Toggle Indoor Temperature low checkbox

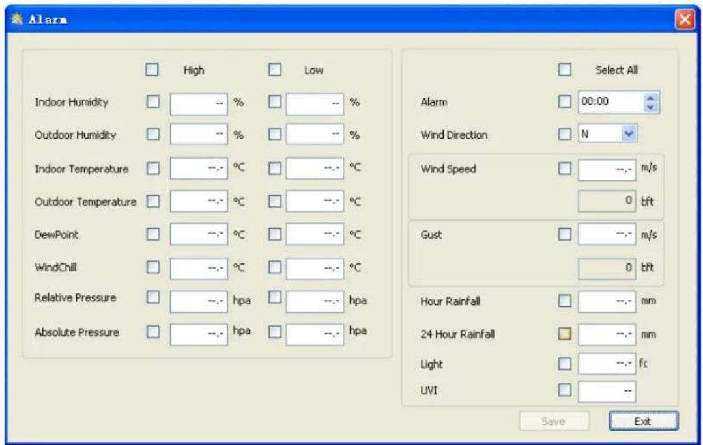[x=275, y=169]
